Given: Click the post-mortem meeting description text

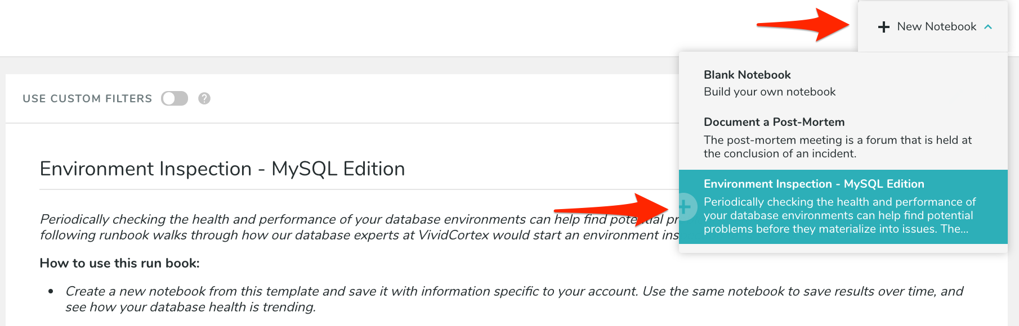Looking at the screenshot, I should coord(837,147).
